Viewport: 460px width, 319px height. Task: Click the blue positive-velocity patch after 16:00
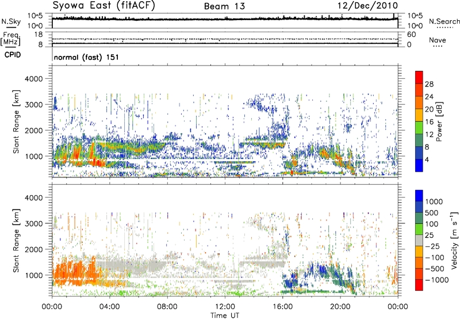[x=290, y=282]
